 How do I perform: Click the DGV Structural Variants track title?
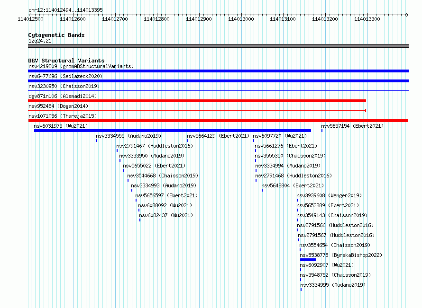click(66, 61)
